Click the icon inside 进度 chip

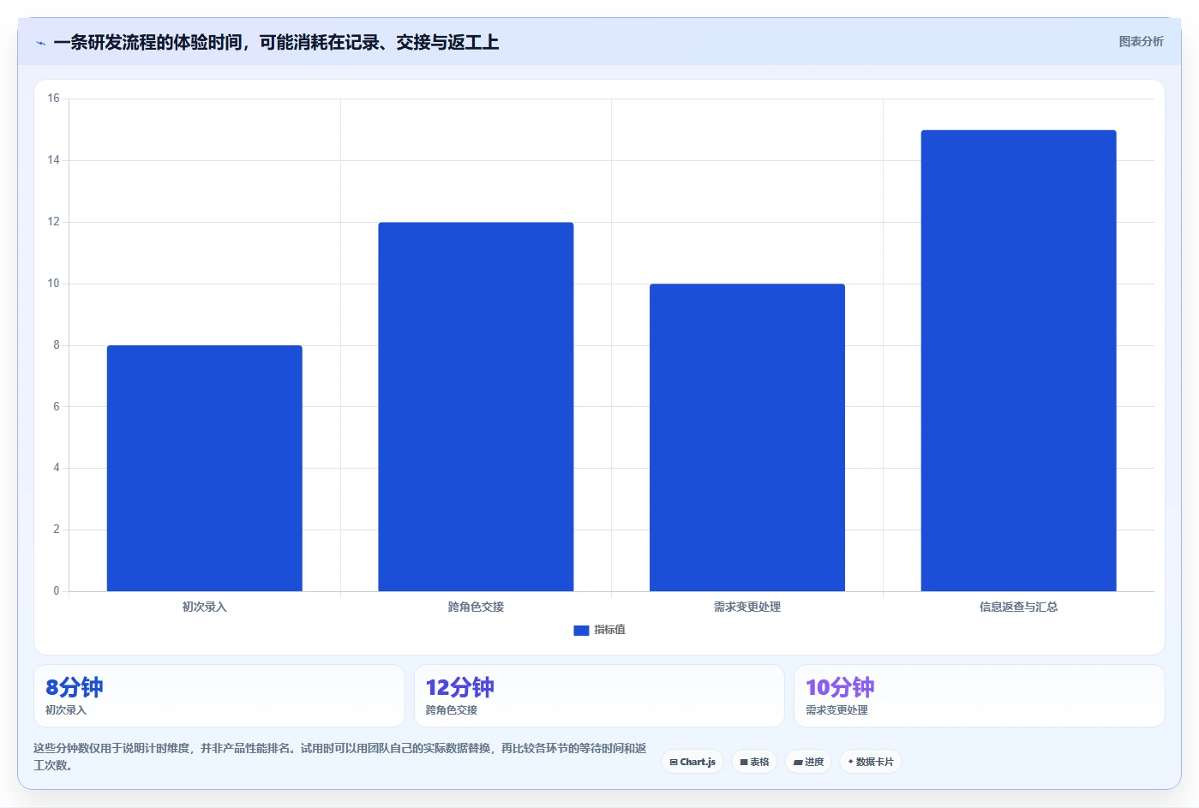pos(798,762)
